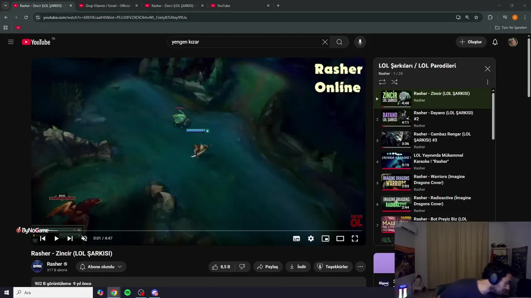Dislike the video

(242, 267)
